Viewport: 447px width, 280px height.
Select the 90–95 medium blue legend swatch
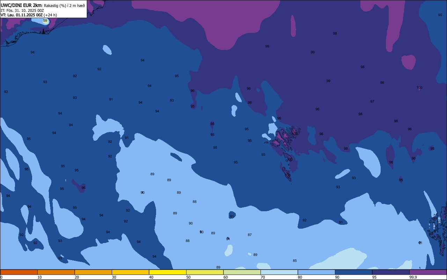click(x=353, y=272)
